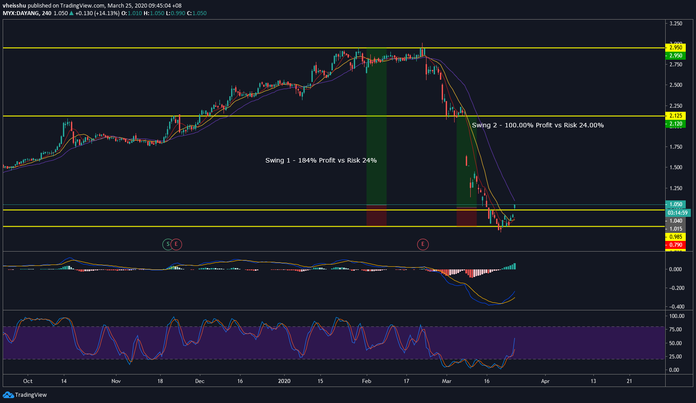Viewport: 696px width, 403px height.
Task: Click the Nov label on time axis
Action: [x=116, y=381]
